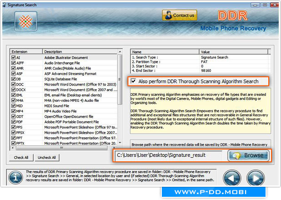
Task: Click the blue info icon
Action: [x=16, y=178]
